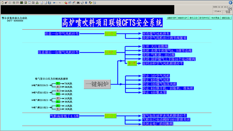Click the blue back arrow
233x131 pixels.
pyautogui.click(x=54, y=3)
